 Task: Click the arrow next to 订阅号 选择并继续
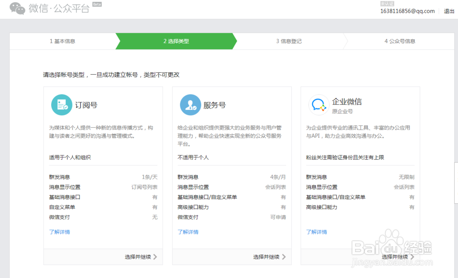pyautogui.click(x=155, y=256)
